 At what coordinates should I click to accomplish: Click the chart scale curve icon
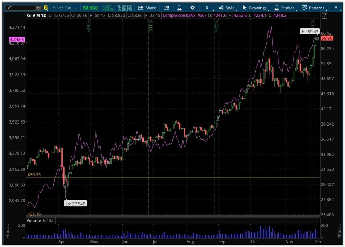(x=324, y=16)
